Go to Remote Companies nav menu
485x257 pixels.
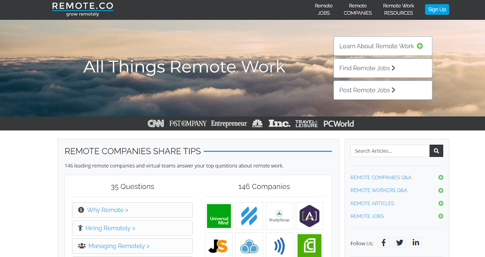coord(358,9)
